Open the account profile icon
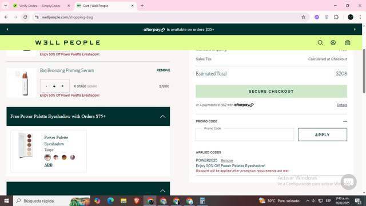The image size is (366, 206). coord(333,42)
